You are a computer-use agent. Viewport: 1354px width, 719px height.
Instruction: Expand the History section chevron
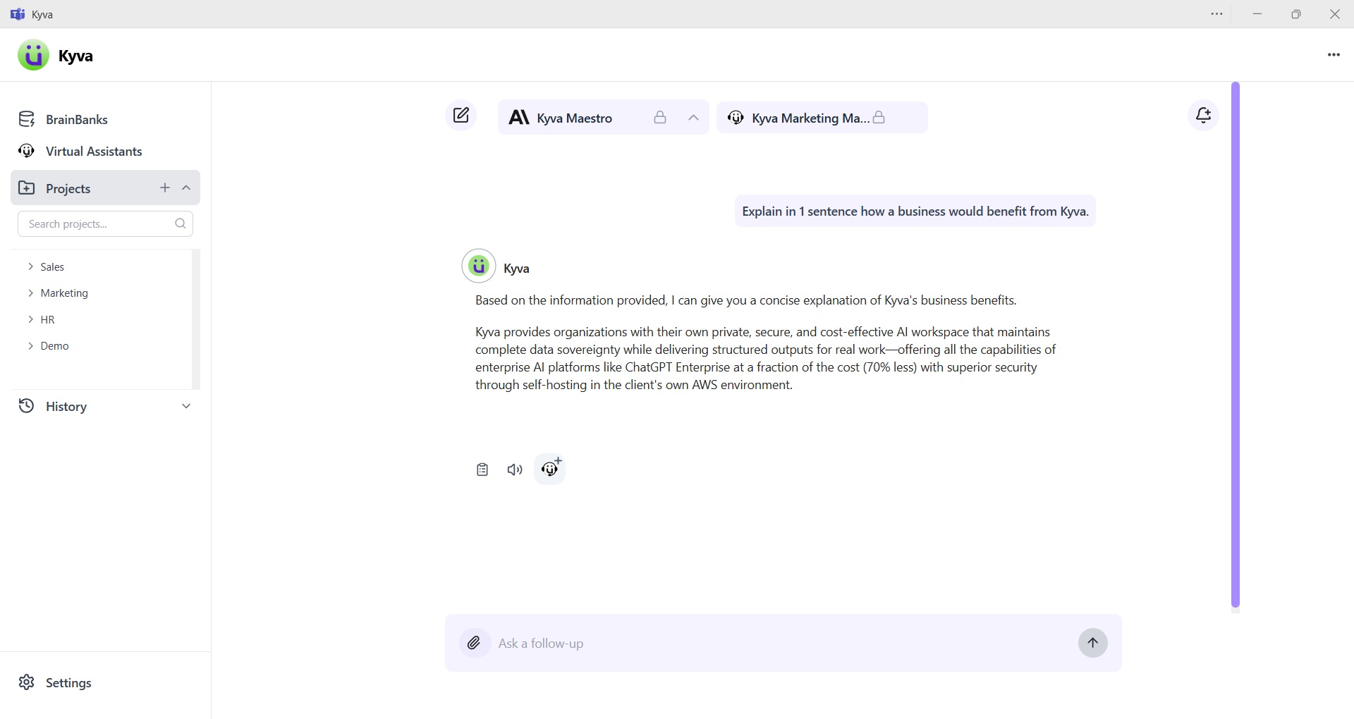click(x=186, y=406)
